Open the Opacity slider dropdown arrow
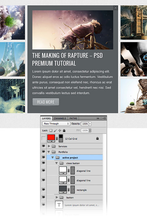Screen dimensions: 147x218 coord(90,124)
